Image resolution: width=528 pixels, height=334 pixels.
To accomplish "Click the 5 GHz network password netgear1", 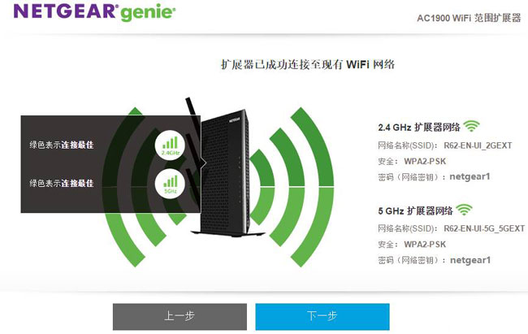I will (470, 260).
